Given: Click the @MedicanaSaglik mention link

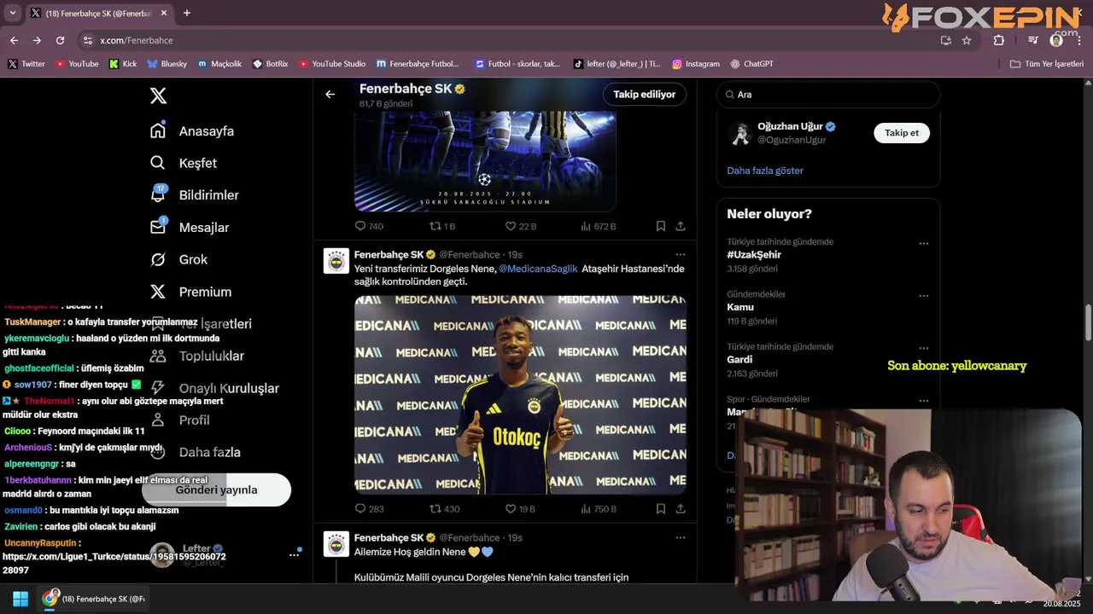Looking at the screenshot, I should tap(538, 269).
